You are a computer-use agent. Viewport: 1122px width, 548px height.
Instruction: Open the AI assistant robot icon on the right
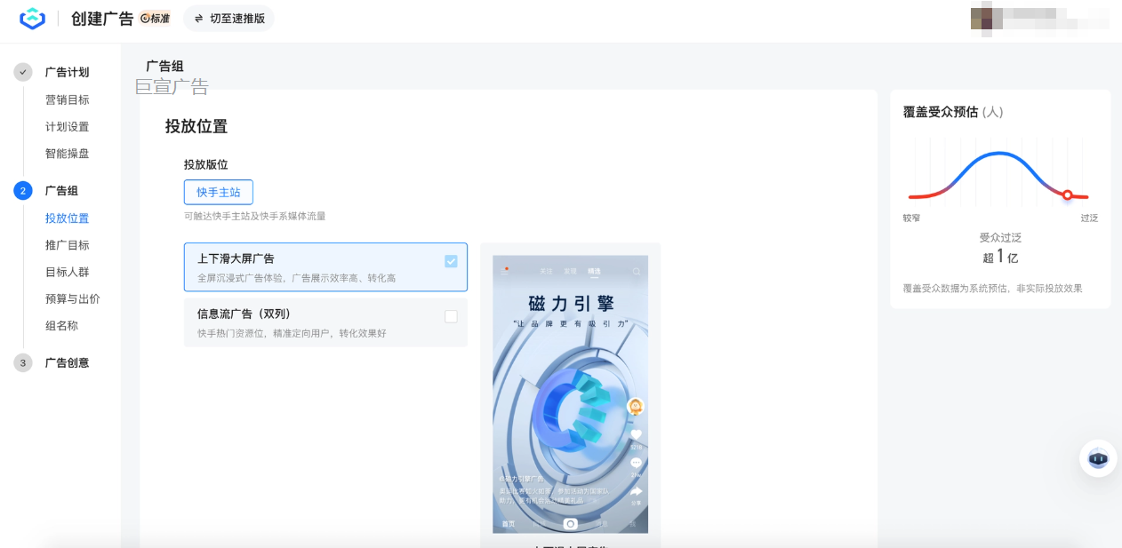1097,458
